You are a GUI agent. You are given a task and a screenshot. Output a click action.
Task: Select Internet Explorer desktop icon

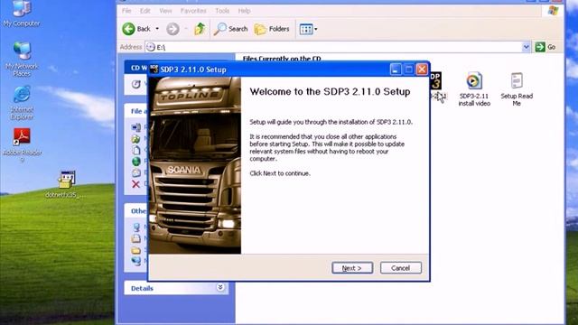point(22,103)
